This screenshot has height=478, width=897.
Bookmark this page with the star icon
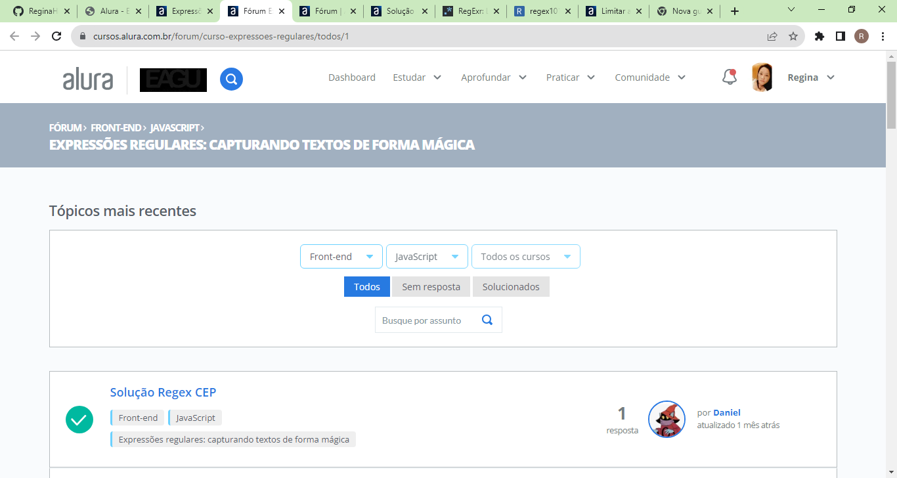tap(793, 36)
